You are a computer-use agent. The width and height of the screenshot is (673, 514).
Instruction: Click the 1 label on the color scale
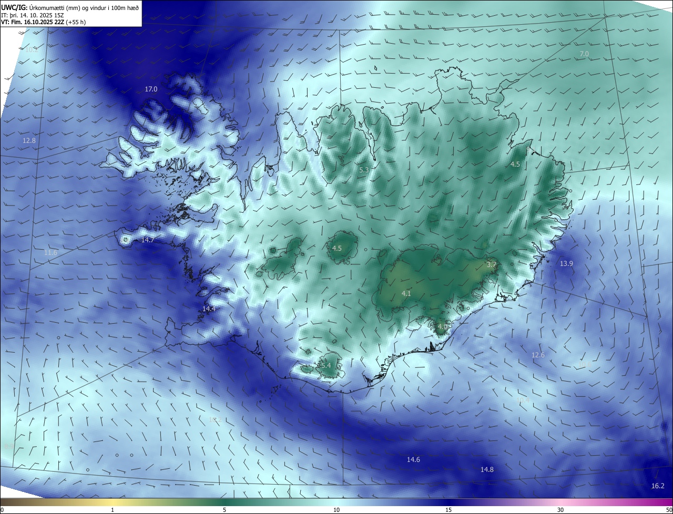pos(113,510)
